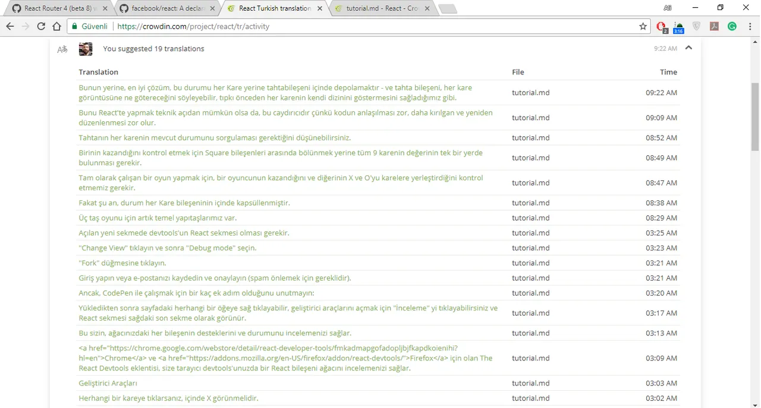
Task: Collapse the 19 translations activity group
Action: coord(688,48)
